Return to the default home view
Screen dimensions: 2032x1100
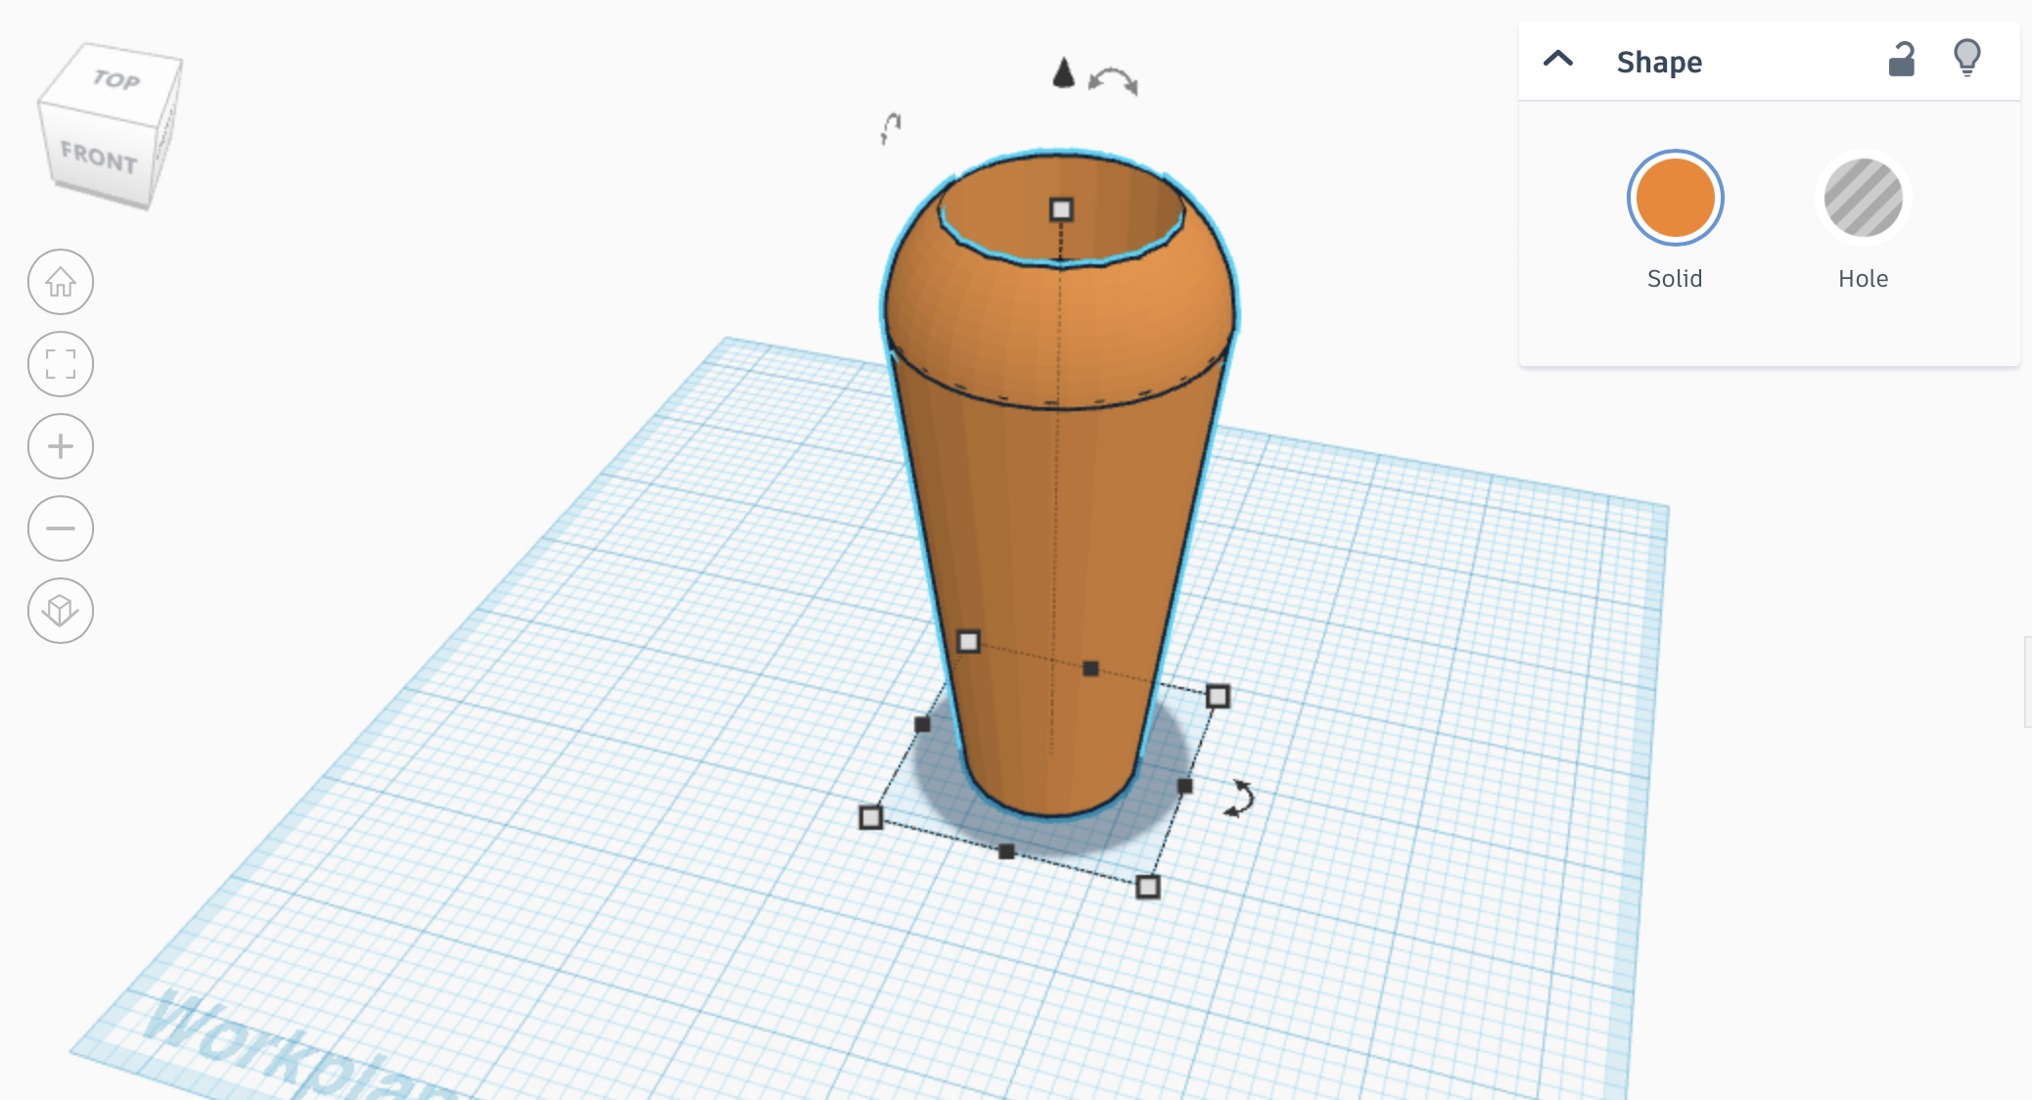[60, 282]
